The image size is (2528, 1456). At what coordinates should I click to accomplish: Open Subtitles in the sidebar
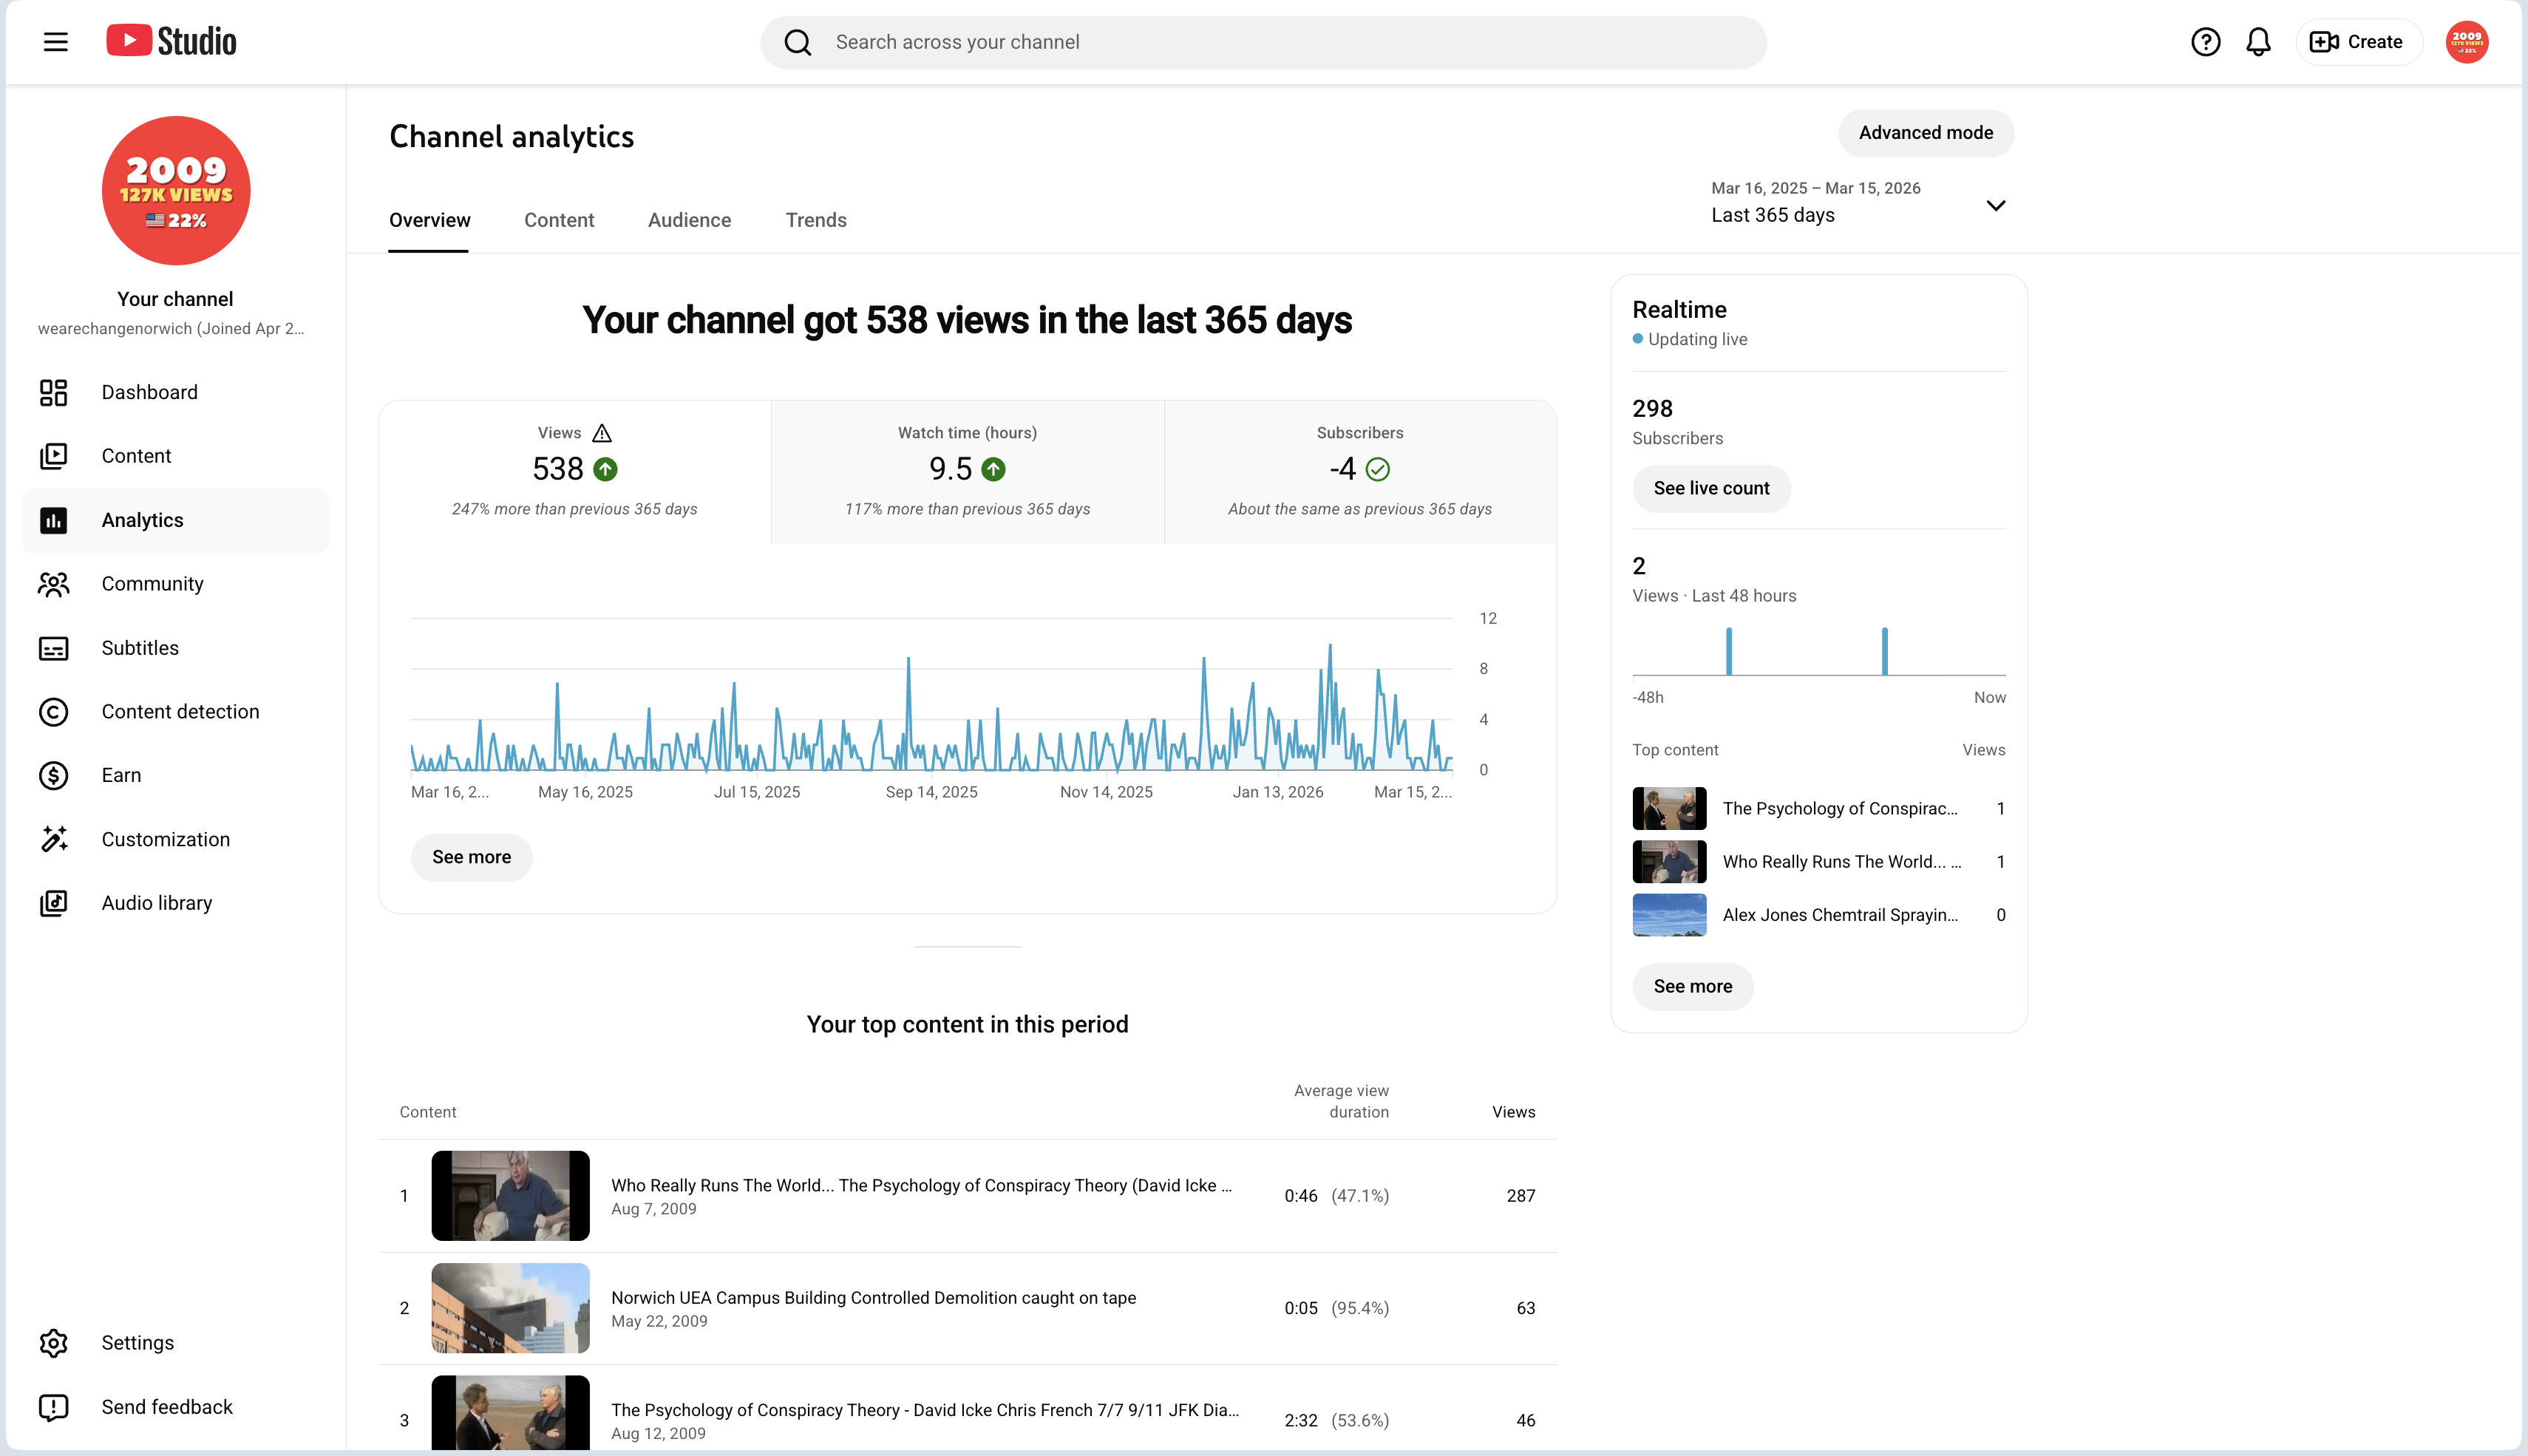tap(176, 648)
